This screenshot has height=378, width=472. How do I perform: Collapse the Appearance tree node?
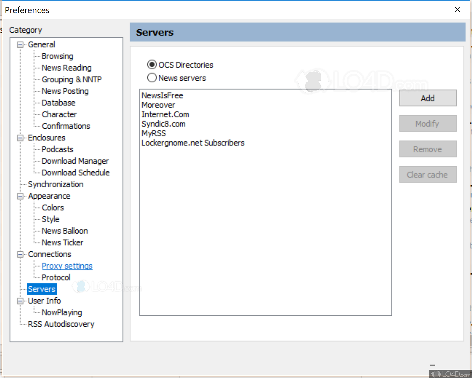(20, 196)
